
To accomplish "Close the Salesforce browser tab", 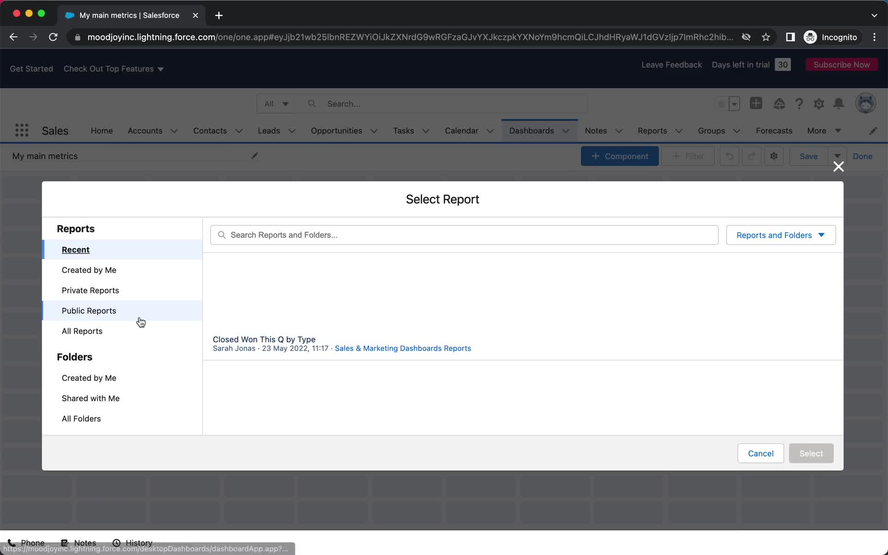I will tap(195, 15).
